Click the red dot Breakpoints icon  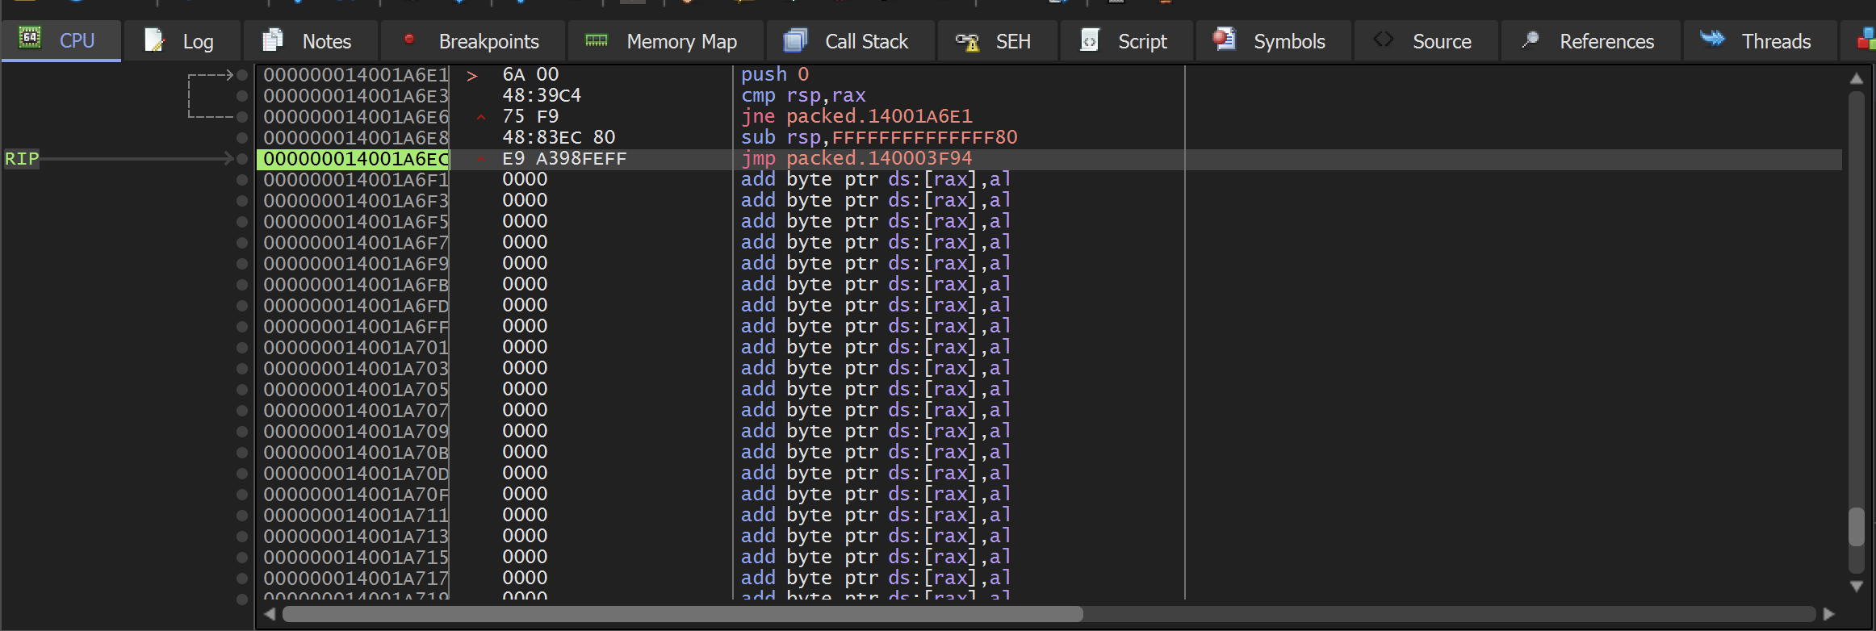409,39
